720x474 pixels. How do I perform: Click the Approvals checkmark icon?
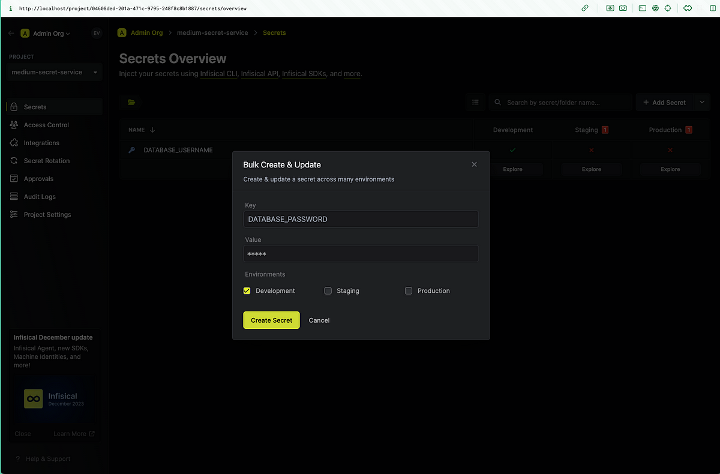[14, 179]
